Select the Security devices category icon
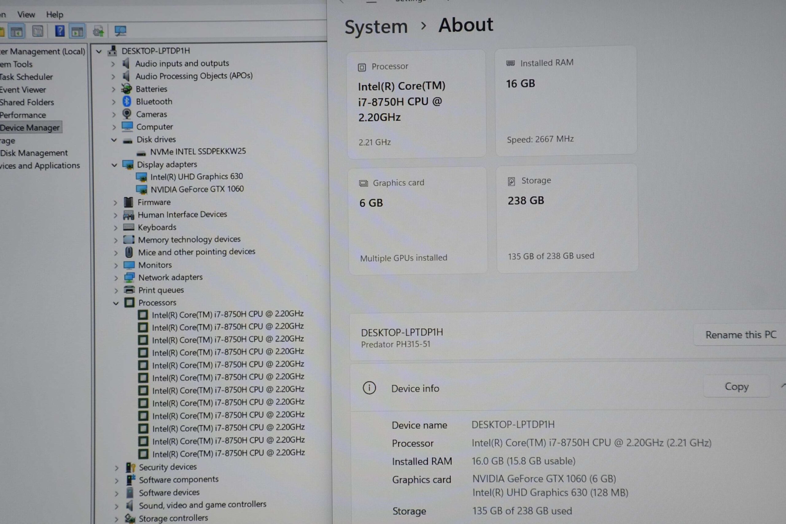786x524 pixels. coord(130,467)
